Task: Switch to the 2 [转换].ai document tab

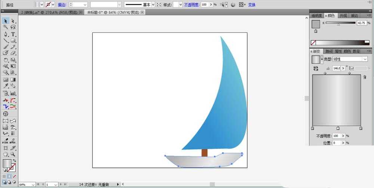Action: pos(49,12)
